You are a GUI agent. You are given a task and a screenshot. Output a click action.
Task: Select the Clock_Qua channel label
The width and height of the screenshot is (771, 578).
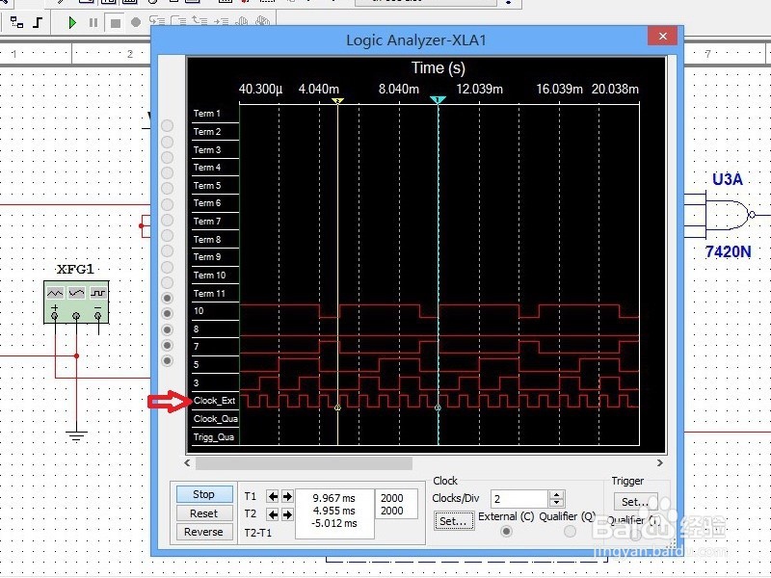pyautogui.click(x=215, y=419)
